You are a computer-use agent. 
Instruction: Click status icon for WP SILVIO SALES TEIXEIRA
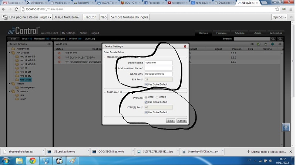pos(59,58)
